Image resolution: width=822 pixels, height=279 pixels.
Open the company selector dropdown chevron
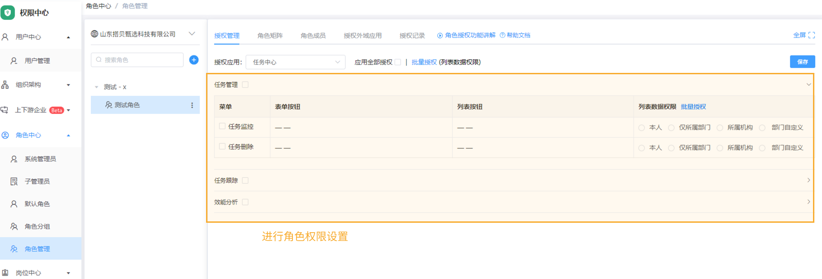[x=192, y=34]
